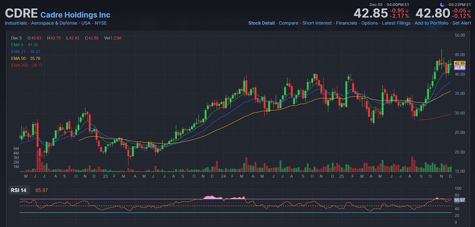Viewport: 475px width, 227px height.
Task: Click the yellow 42.85 price tag on axis
Action: point(460,63)
